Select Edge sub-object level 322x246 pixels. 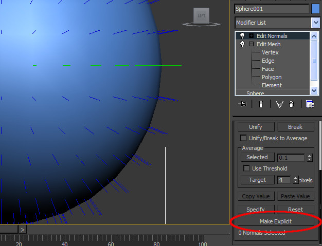tap(268, 61)
